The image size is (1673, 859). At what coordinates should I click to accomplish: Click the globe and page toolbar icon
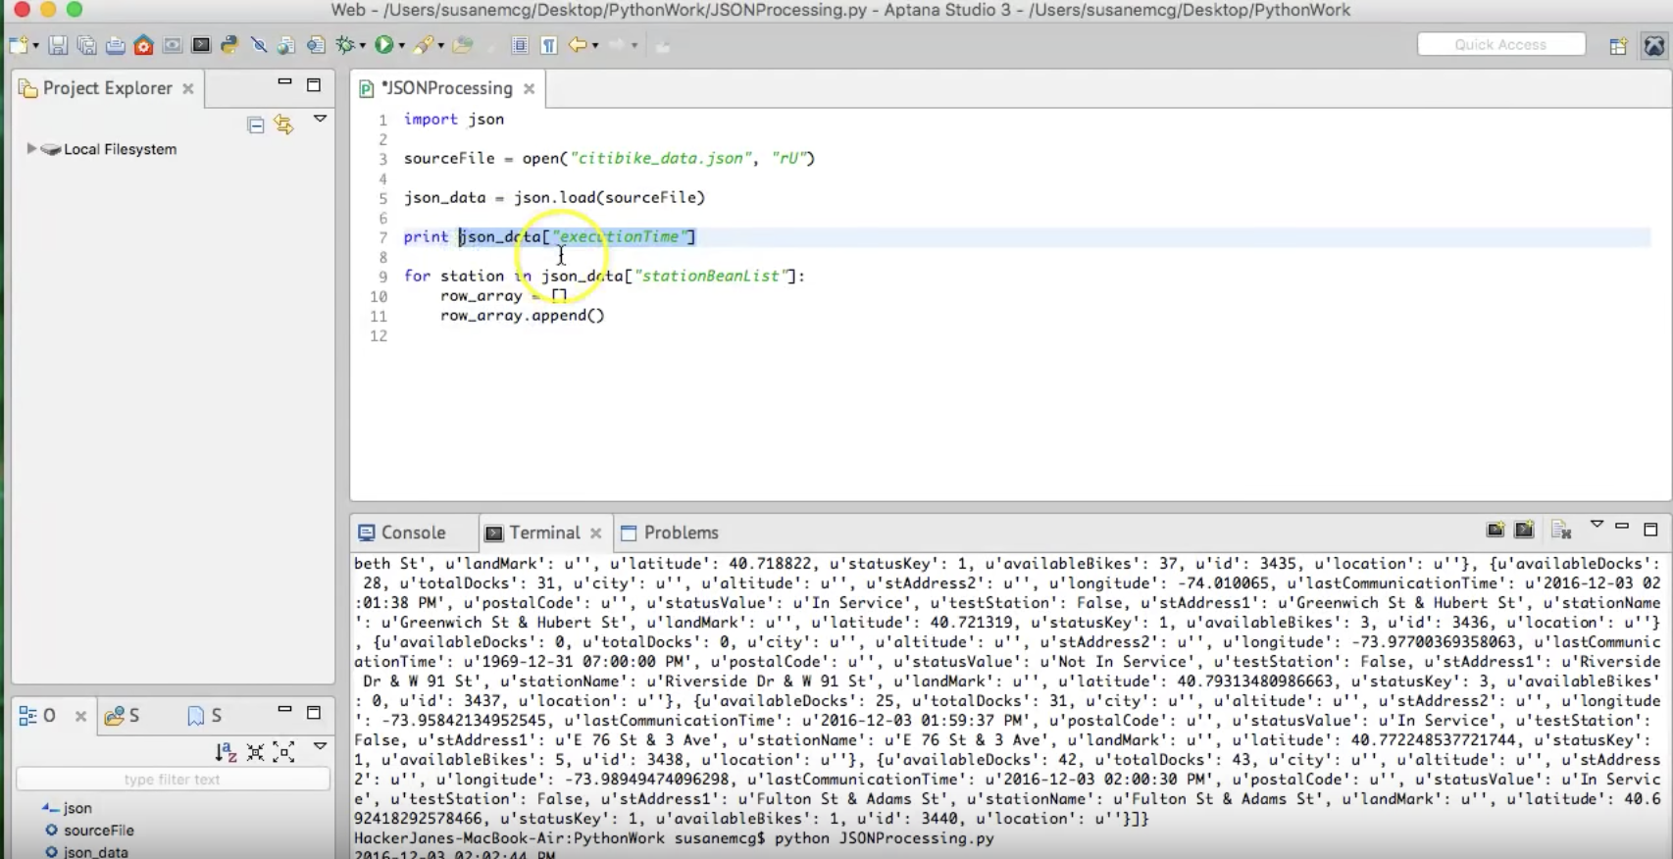point(286,45)
